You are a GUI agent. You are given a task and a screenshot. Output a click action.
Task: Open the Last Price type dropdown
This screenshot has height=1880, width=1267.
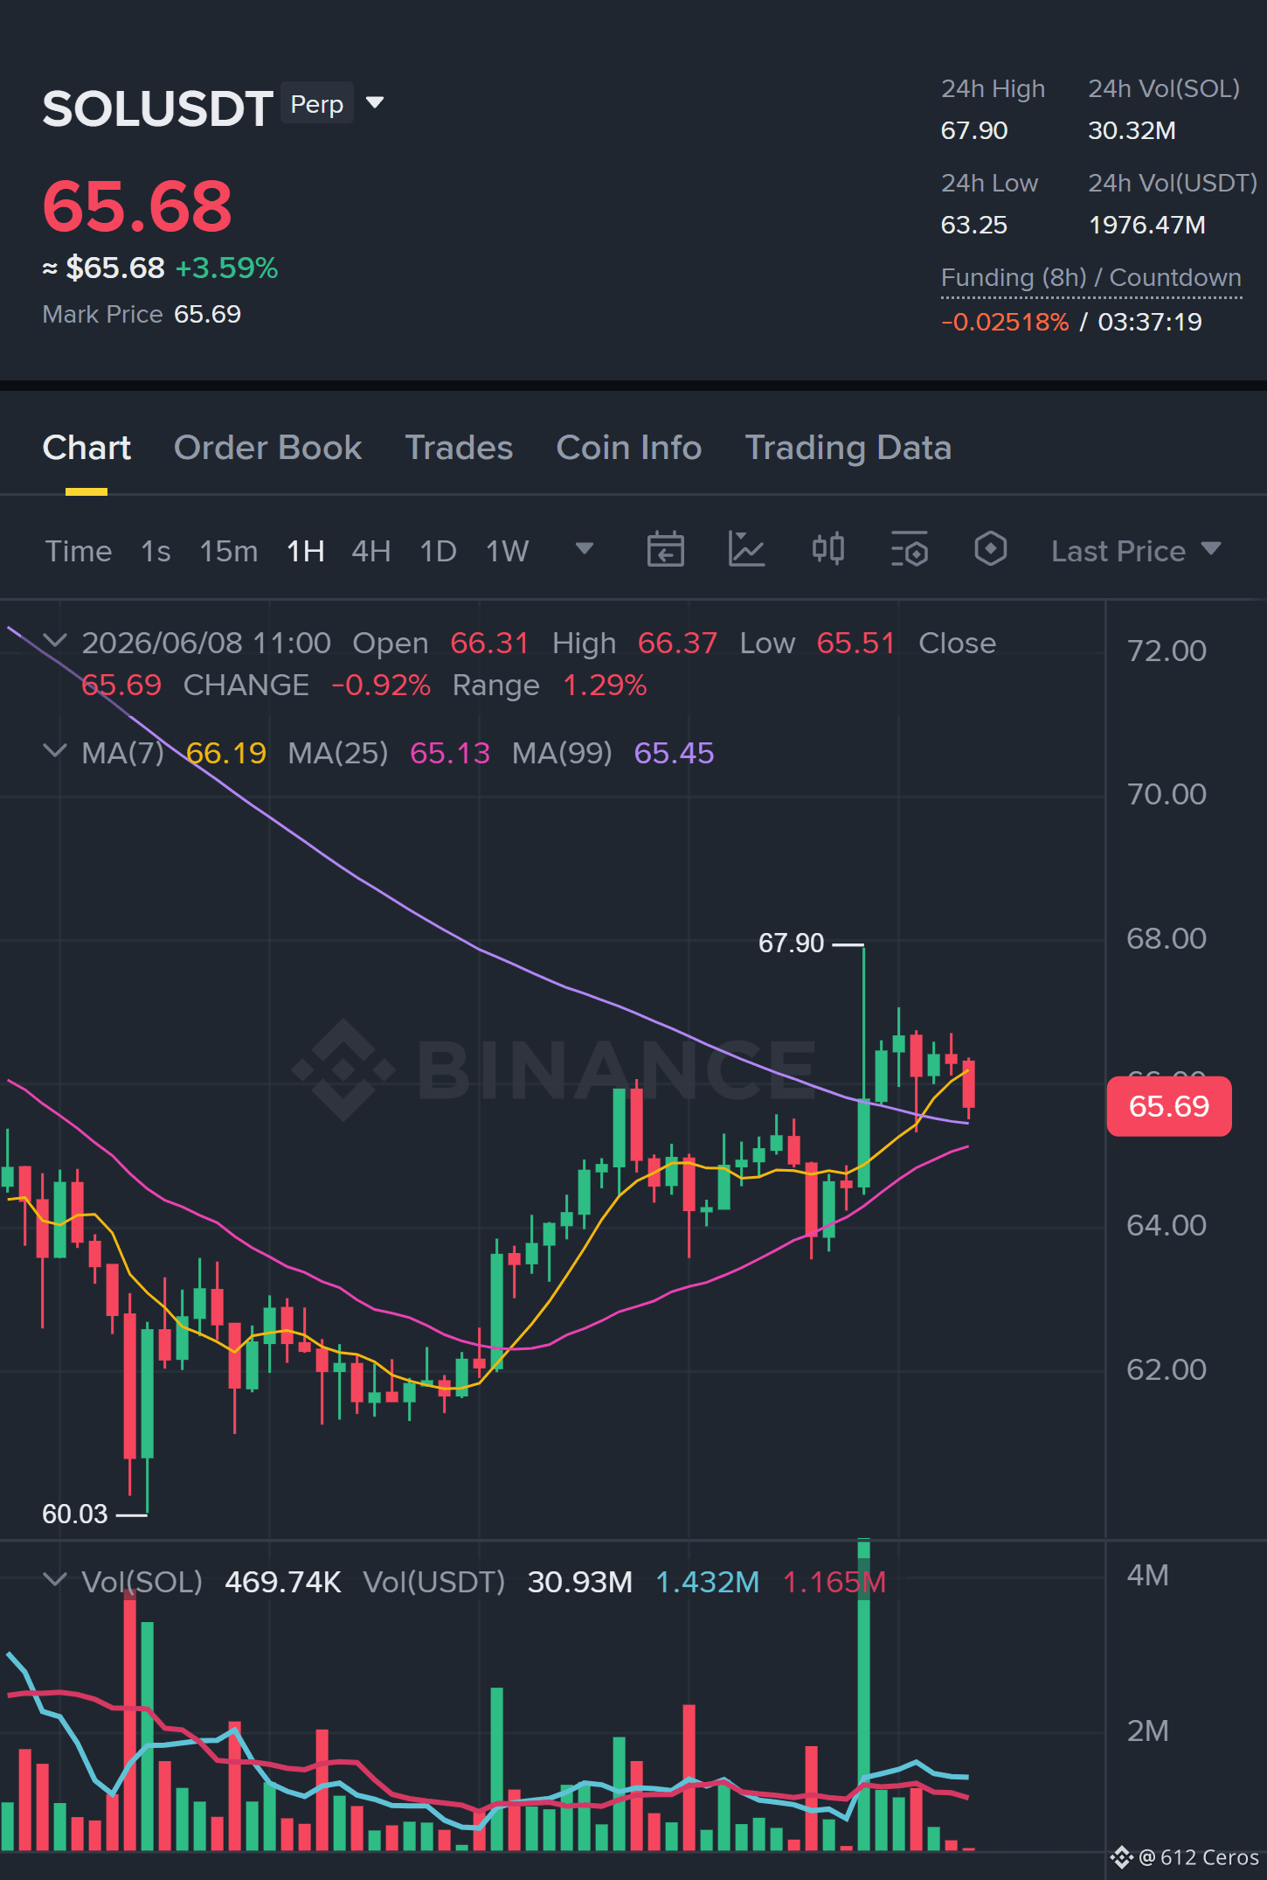(x=1135, y=551)
